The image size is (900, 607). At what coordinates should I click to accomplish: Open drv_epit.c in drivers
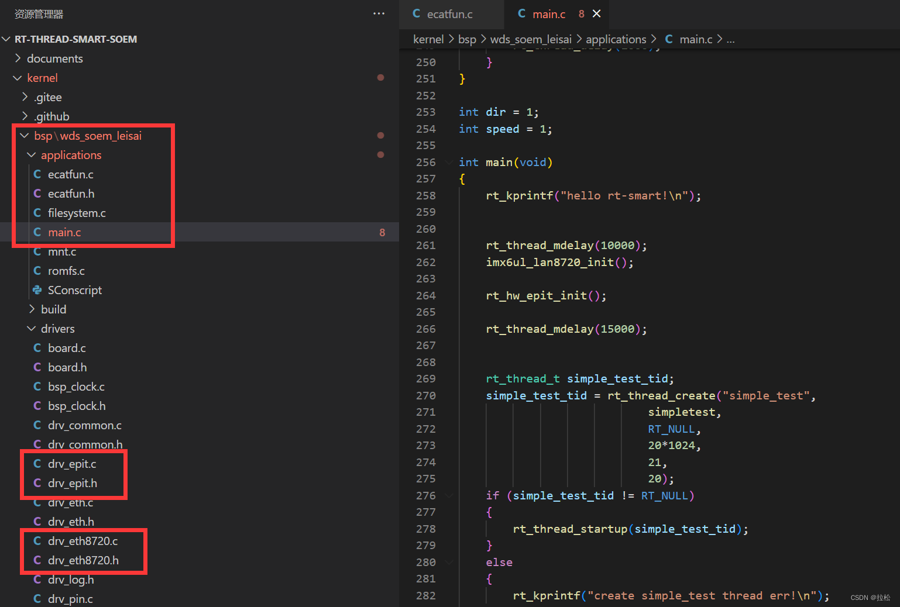coord(72,464)
